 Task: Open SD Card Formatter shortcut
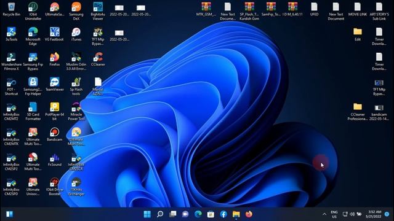click(33, 112)
